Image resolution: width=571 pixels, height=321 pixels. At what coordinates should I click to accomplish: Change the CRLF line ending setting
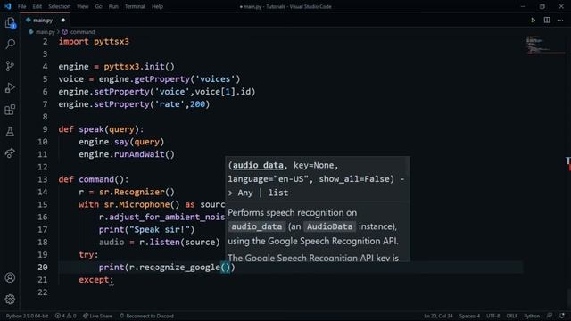click(511, 316)
